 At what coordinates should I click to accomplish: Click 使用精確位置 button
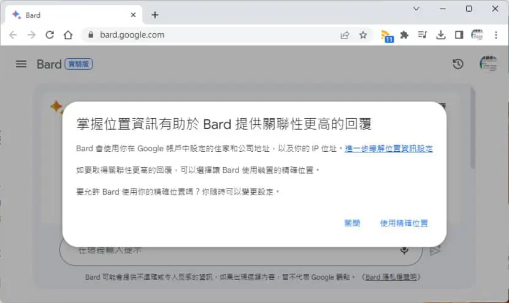click(404, 223)
